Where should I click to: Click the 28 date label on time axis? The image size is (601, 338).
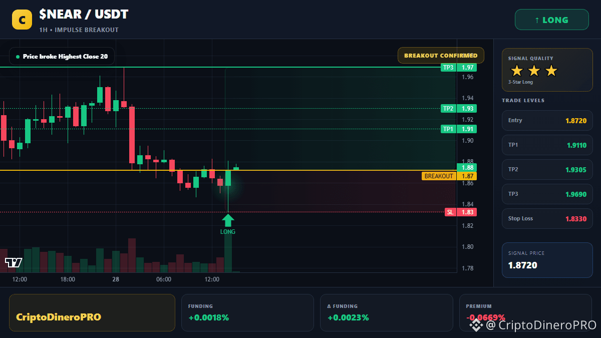click(116, 279)
